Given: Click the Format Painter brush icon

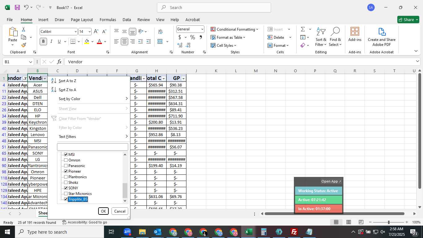Looking at the screenshot, I should (x=24, y=45).
